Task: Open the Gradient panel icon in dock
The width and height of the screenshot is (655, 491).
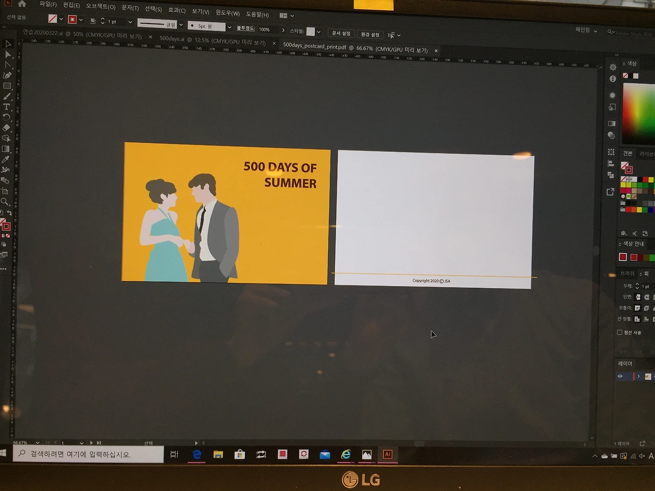Action: 612,124
